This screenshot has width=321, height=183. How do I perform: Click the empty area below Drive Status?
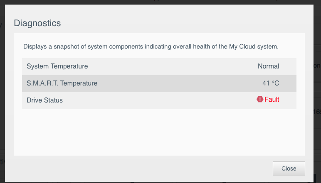tap(159, 132)
